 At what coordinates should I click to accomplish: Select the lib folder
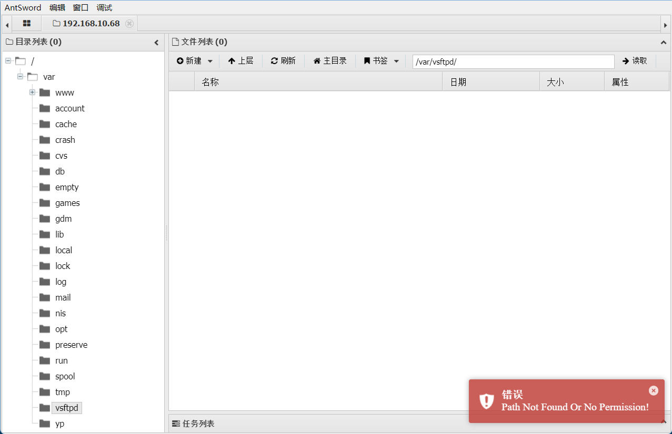(x=59, y=234)
